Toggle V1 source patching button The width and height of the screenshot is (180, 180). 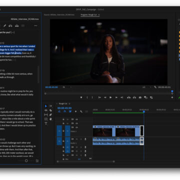click(59, 131)
